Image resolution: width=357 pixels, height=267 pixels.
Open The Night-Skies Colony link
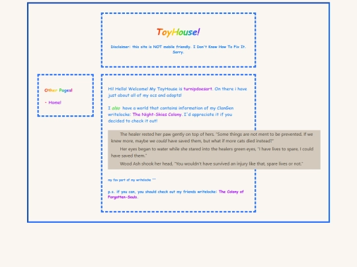point(157,115)
